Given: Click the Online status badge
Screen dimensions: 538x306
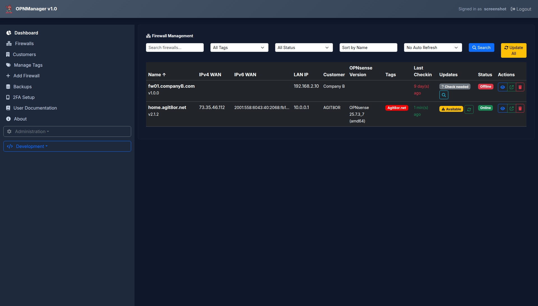Looking at the screenshot, I should pos(485,108).
